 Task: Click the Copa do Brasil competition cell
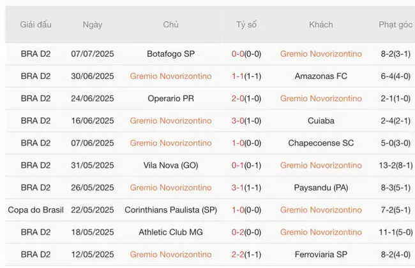pyautogui.click(x=36, y=210)
